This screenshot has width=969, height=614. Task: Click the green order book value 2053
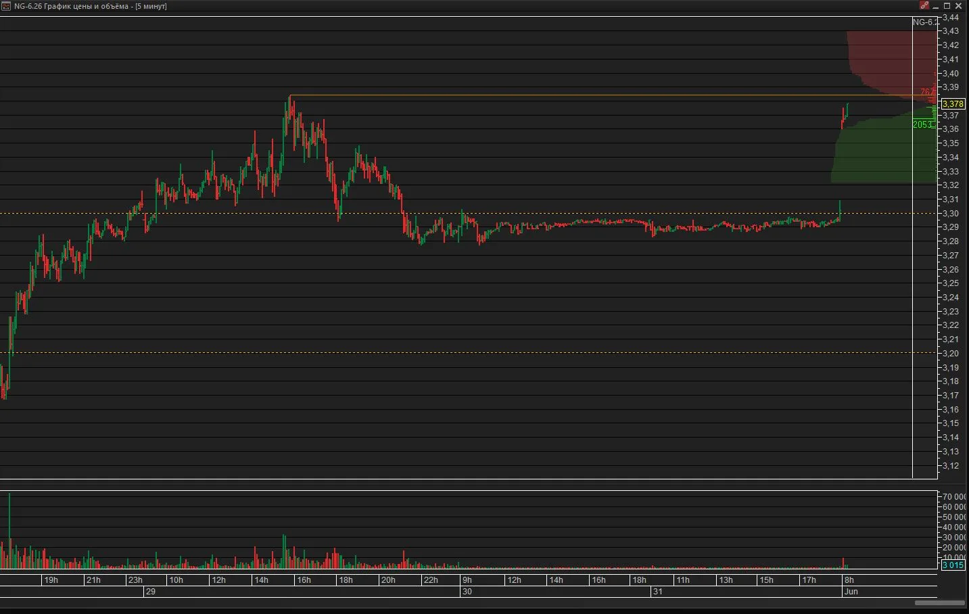pos(922,124)
